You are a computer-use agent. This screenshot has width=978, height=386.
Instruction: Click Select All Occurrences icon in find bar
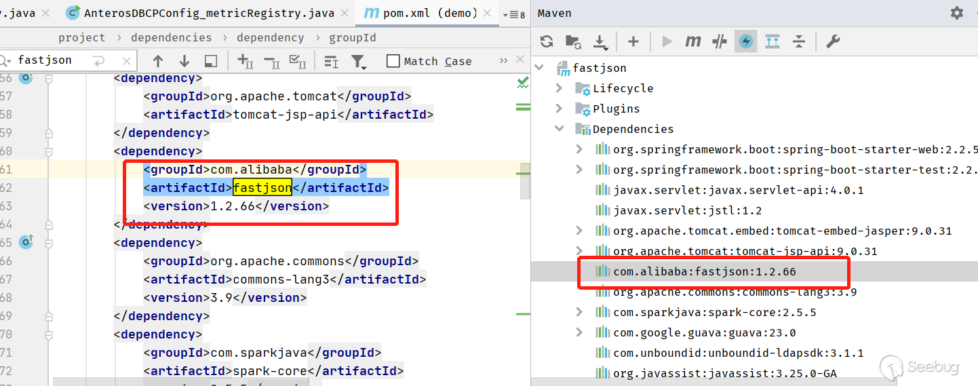point(211,61)
